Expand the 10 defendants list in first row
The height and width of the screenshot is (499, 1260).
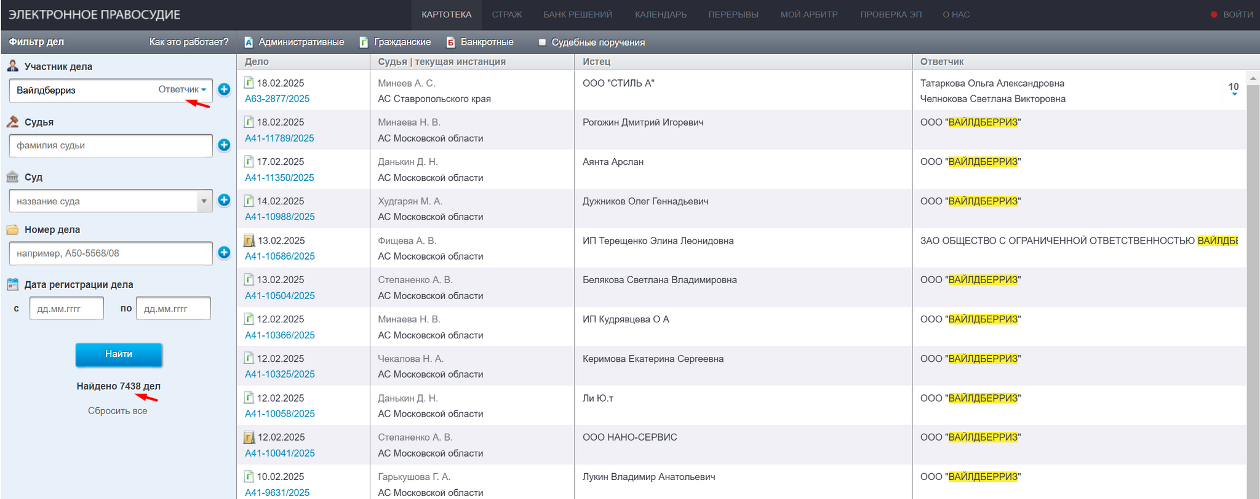[x=1234, y=89]
